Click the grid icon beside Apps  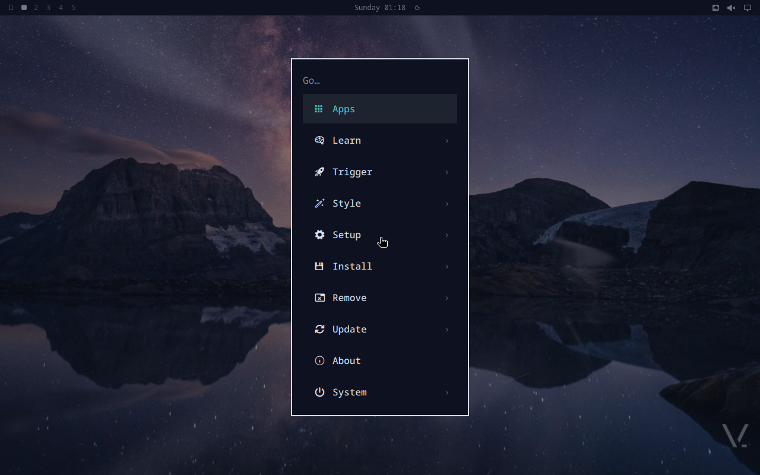(x=319, y=109)
